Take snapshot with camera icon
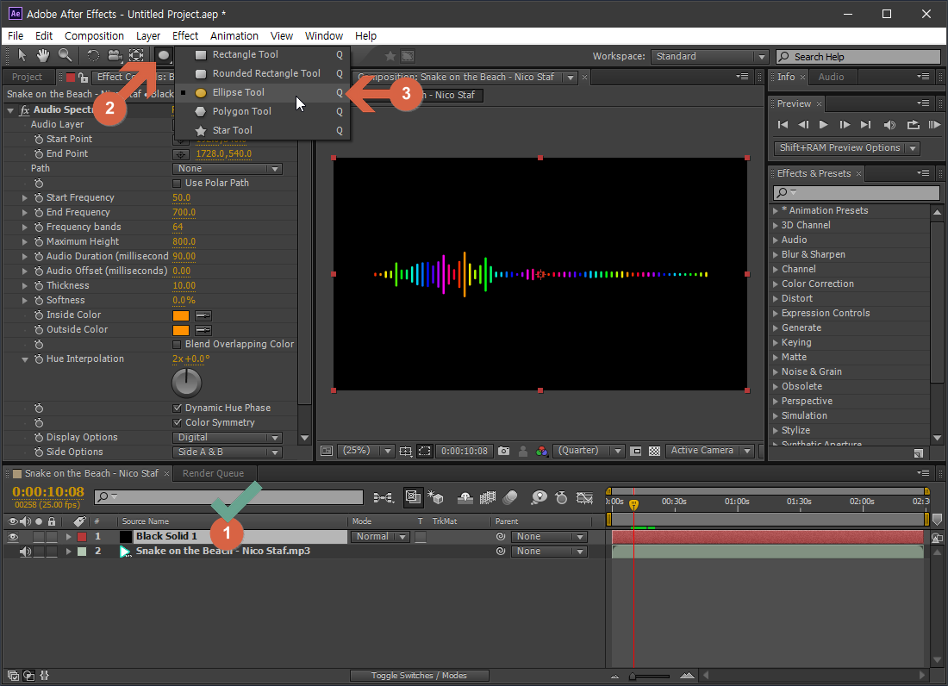The height and width of the screenshot is (686, 948). (503, 451)
